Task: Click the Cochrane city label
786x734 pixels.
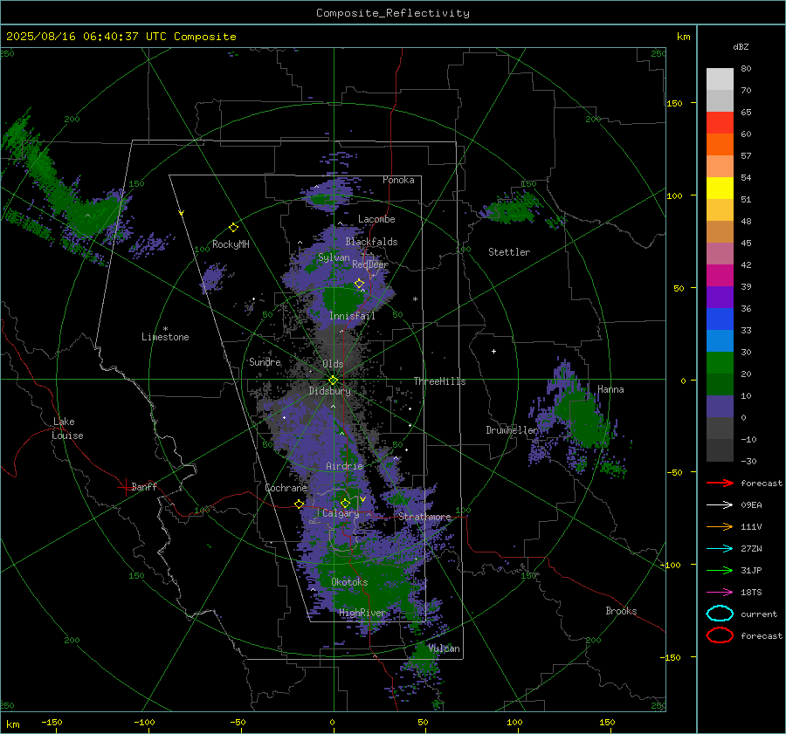Action: (286, 488)
